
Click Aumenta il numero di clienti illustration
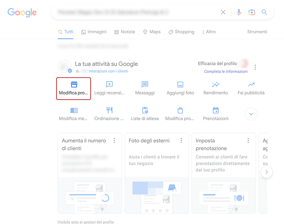(x=90, y=195)
